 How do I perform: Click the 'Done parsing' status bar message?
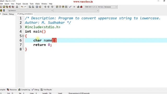(79, 93)
